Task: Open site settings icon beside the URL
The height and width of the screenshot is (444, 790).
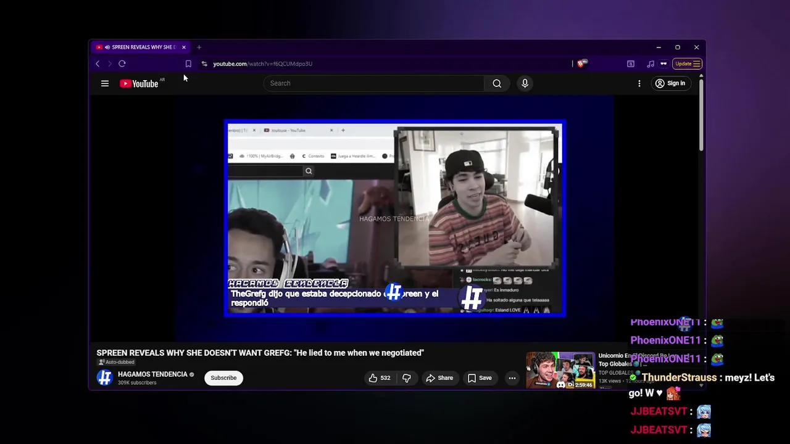Action: pyautogui.click(x=204, y=64)
